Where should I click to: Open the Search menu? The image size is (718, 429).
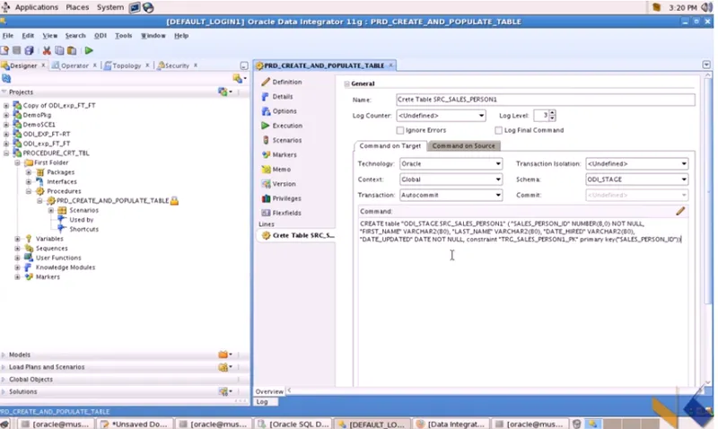(75, 36)
